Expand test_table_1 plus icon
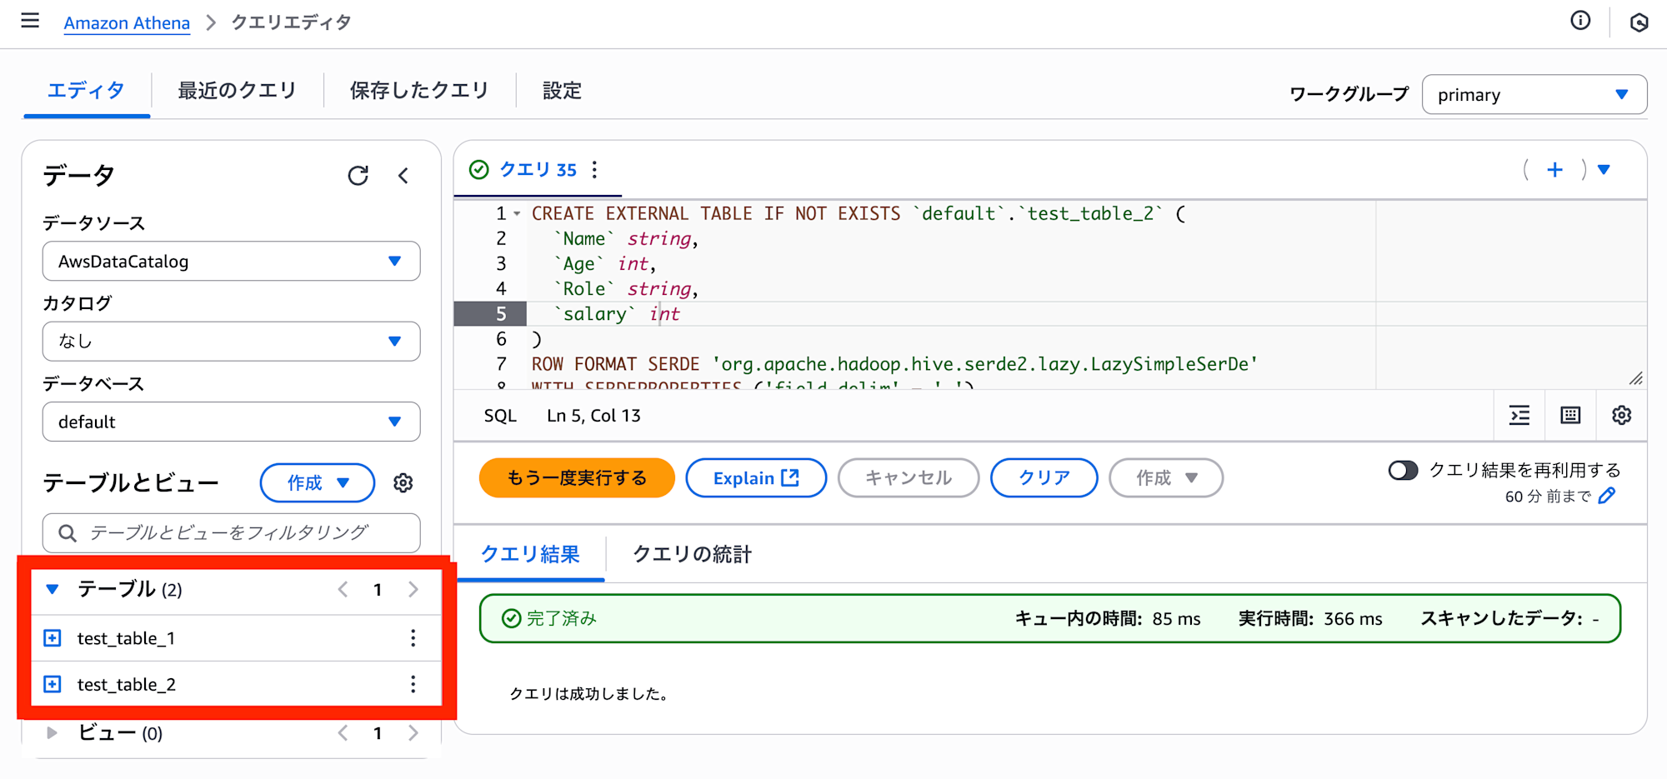This screenshot has height=779, width=1667. tap(53, 638)
